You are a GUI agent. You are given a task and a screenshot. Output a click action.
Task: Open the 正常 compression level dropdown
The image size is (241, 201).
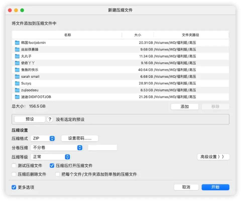[50, 157]
